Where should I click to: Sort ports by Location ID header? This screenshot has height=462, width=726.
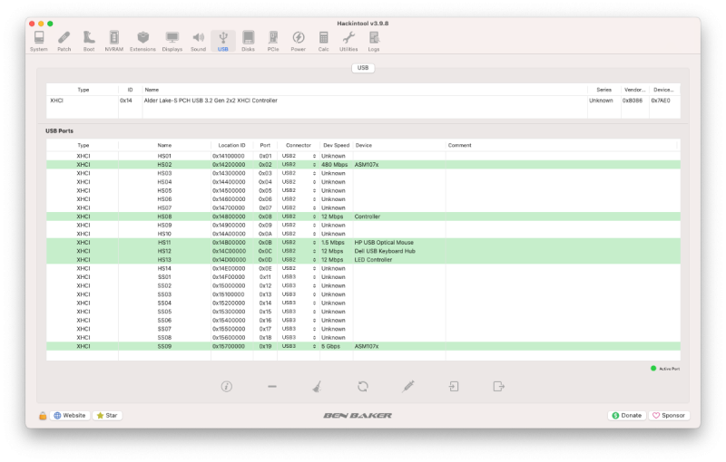point(232,145)
